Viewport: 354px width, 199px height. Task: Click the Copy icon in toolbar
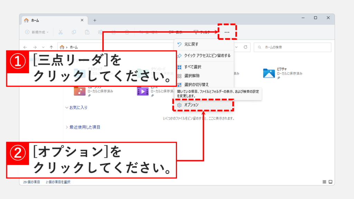[74, 32]
